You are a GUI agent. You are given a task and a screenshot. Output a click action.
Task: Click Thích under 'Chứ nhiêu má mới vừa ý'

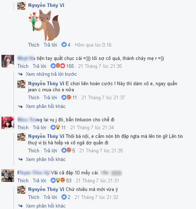coord(34,197)
